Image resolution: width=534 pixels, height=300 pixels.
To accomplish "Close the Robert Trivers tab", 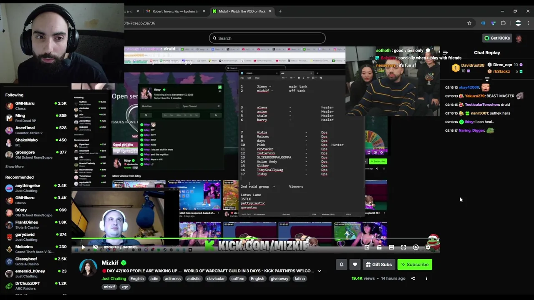I will coord(204,11).
